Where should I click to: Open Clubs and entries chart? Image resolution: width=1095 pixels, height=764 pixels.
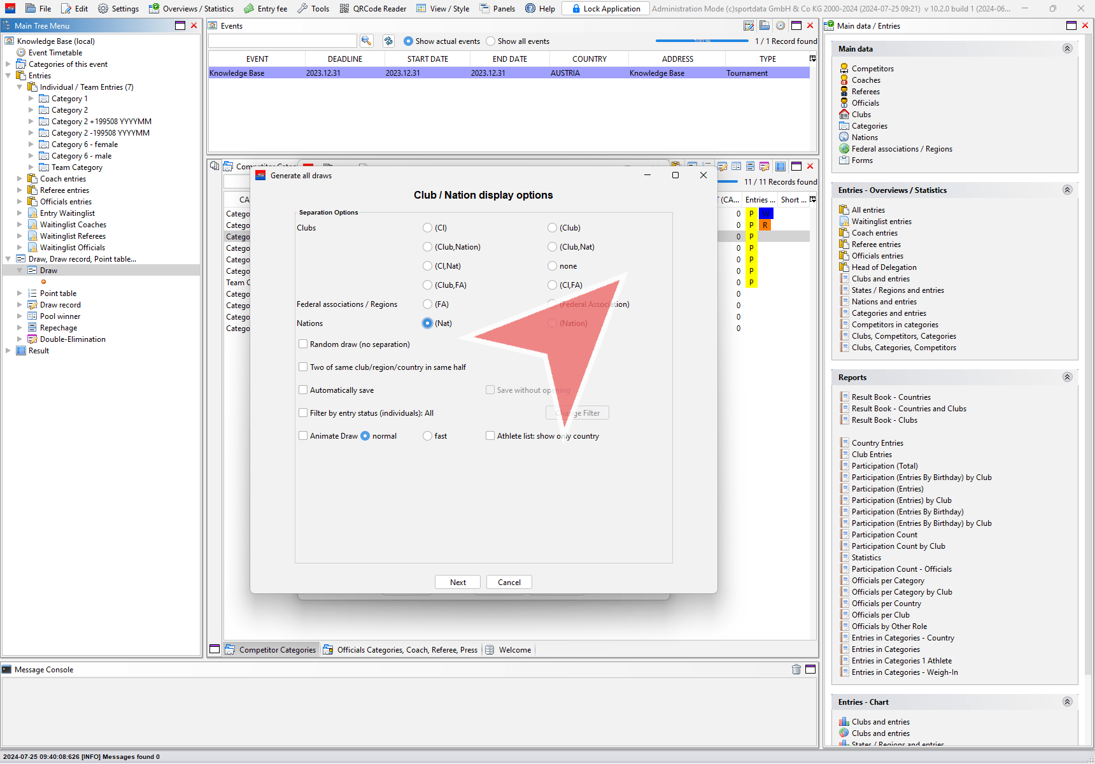click(x=880, y=722)
